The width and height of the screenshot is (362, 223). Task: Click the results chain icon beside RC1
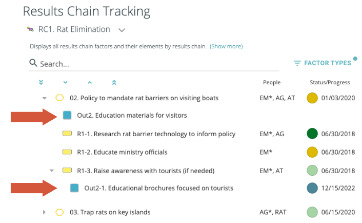pos(30,29)
